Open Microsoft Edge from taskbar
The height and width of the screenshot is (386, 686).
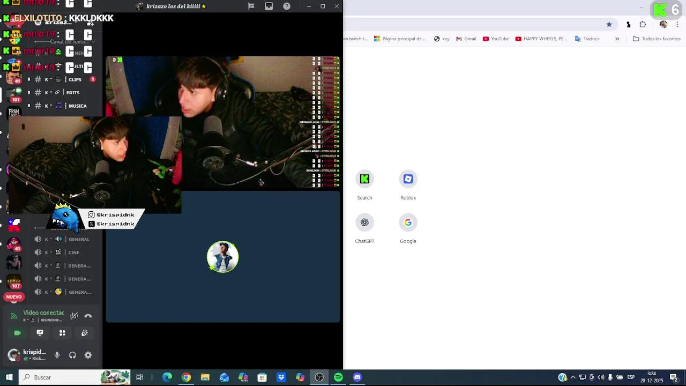click(167, 377)
